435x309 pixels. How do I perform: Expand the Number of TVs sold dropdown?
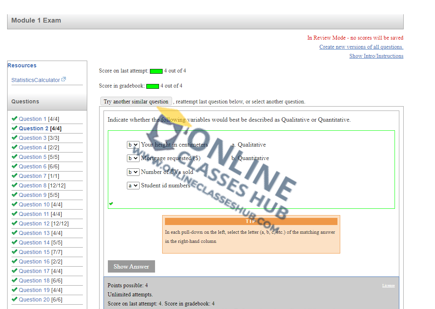click(133, 172)
